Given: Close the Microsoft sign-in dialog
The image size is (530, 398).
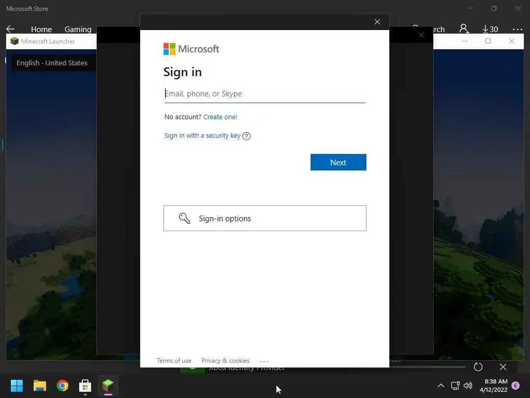Looking at the screenshot, I should [377, 22].
